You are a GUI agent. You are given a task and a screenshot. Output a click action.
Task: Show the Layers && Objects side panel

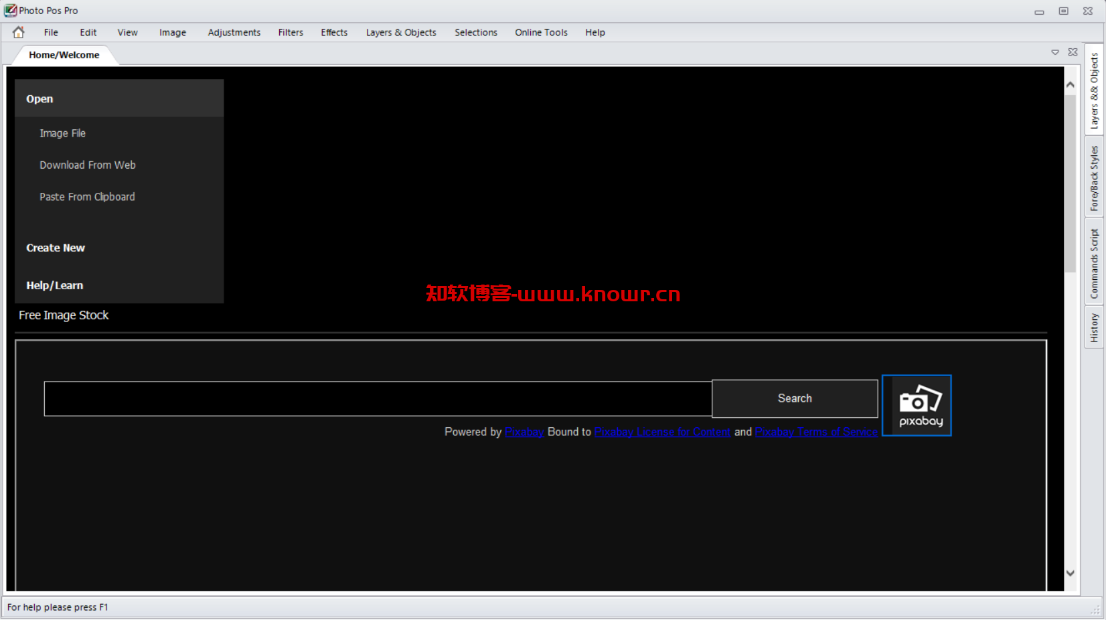click(x=1094, y=90)
